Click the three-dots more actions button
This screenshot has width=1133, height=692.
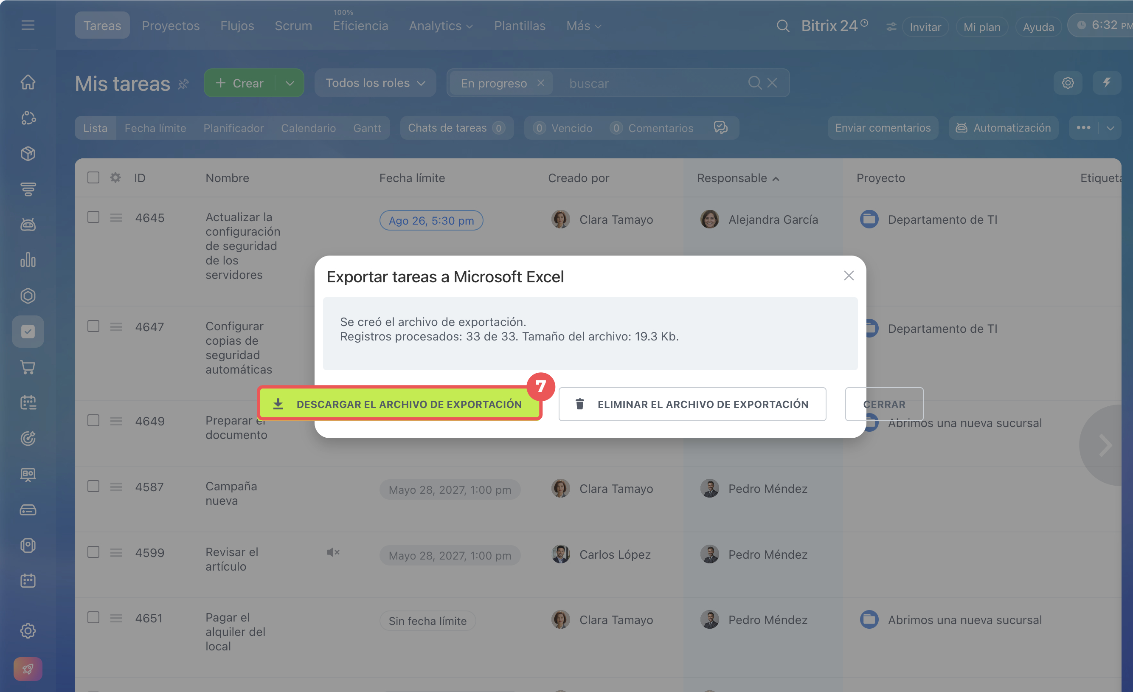pos(1083,127)
